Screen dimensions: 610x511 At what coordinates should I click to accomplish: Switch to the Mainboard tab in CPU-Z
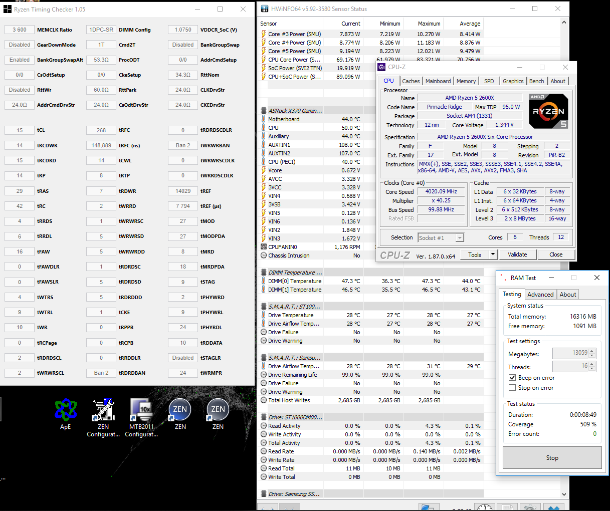pos(438,81)
